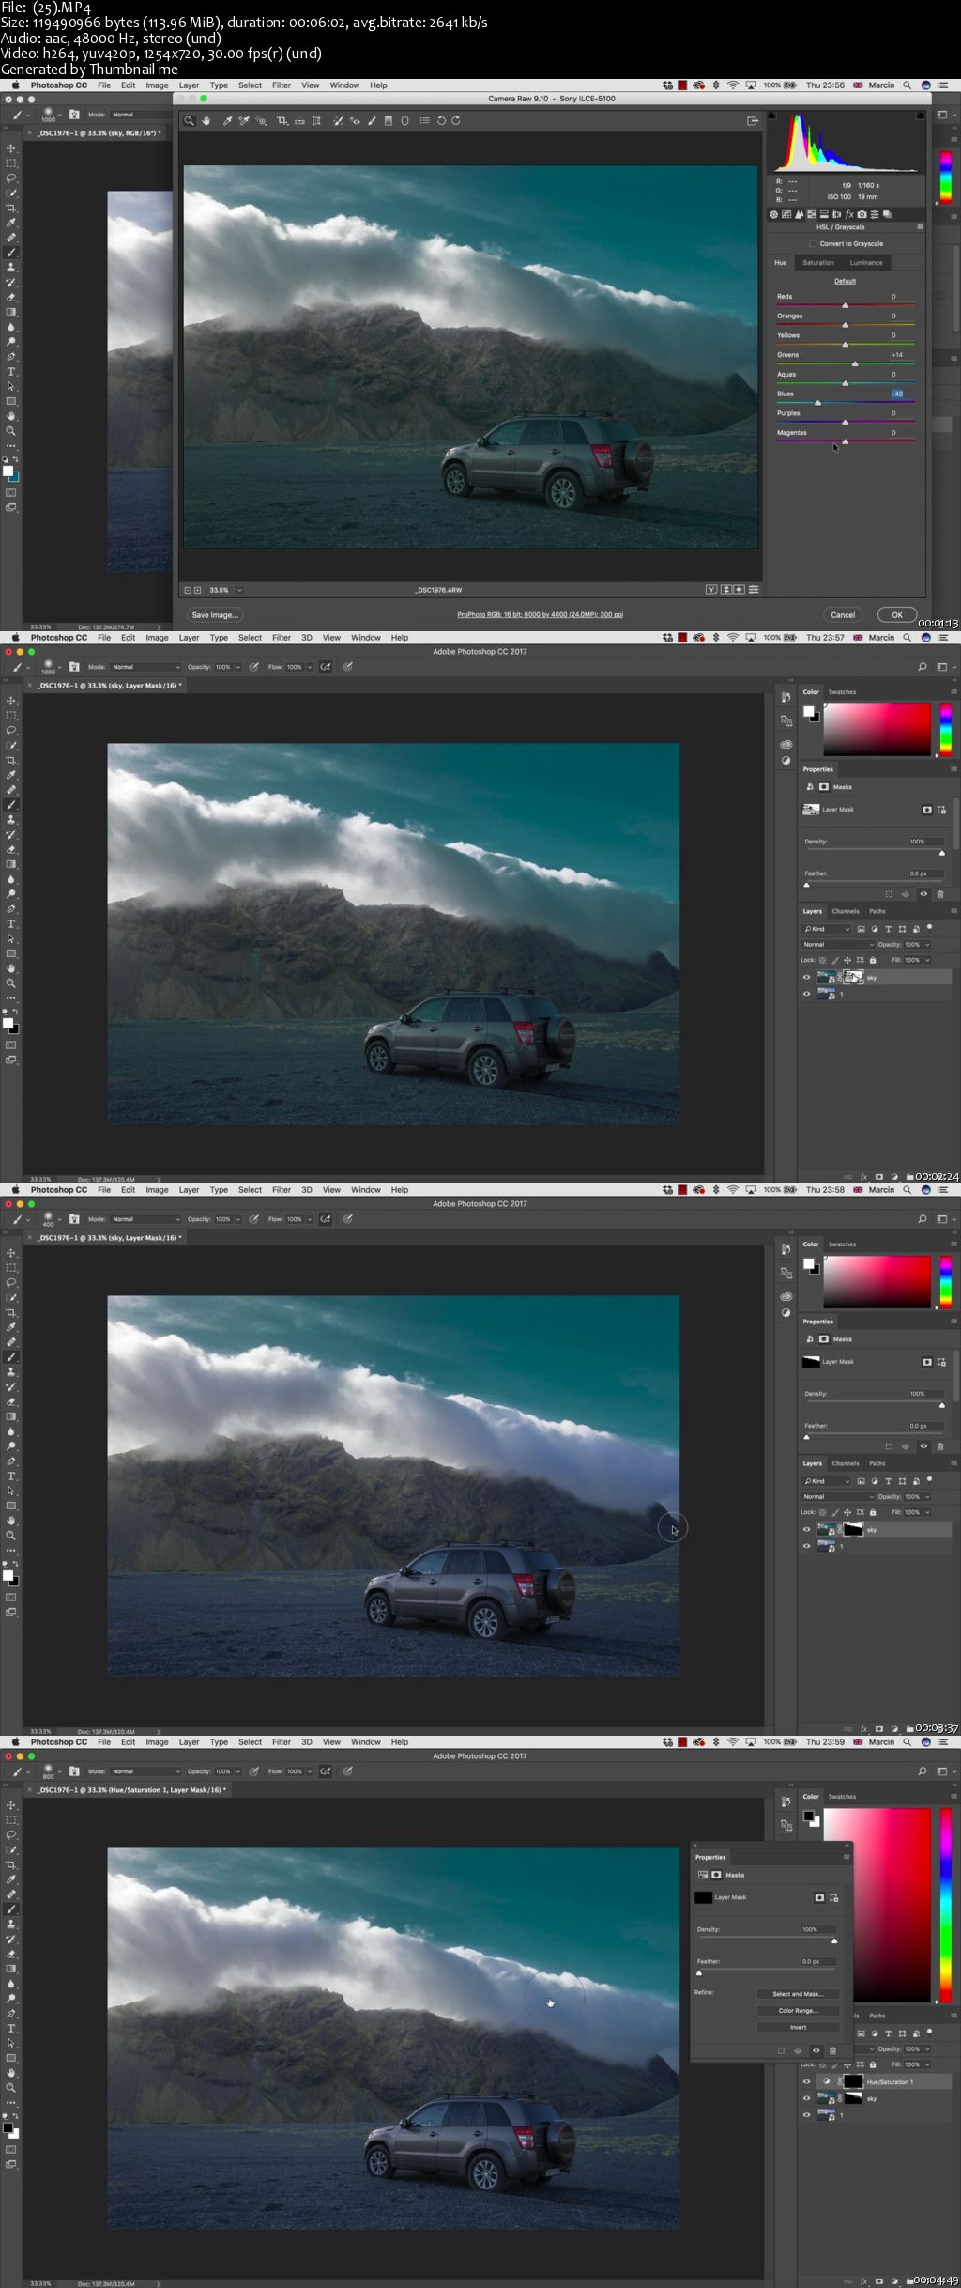The width and height of the screenshot is (961, 2288).
Task: Open the 3D menu in the 00:03:37 frame
Action: coord(307,1189)
